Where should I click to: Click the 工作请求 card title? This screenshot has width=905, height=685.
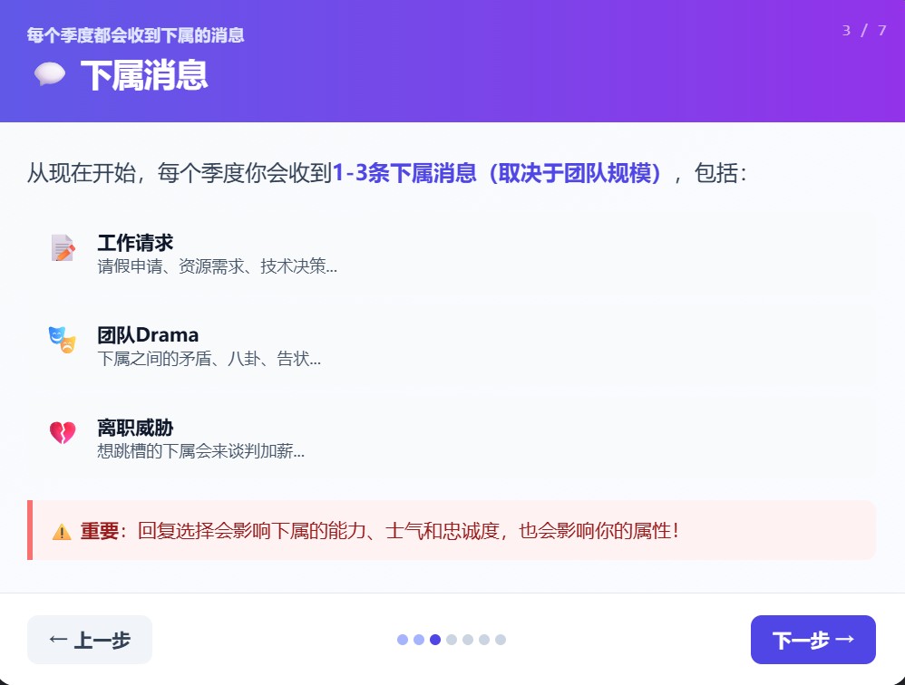pyautogui.click(x=135, y=243)
